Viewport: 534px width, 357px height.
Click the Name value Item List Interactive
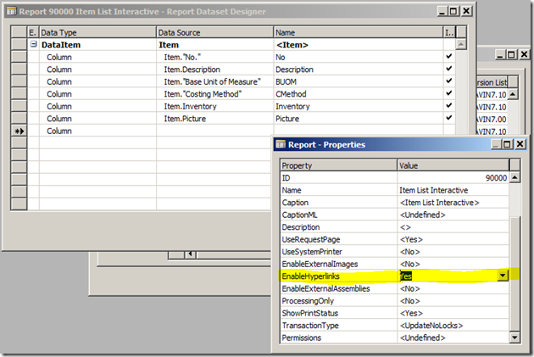(x=453, y=190)
